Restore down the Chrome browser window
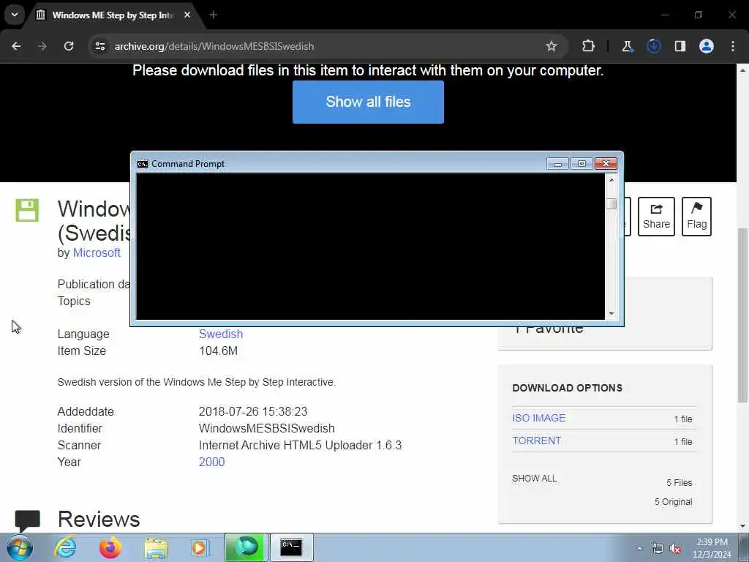The image size is (749, 562). [699, 15]
